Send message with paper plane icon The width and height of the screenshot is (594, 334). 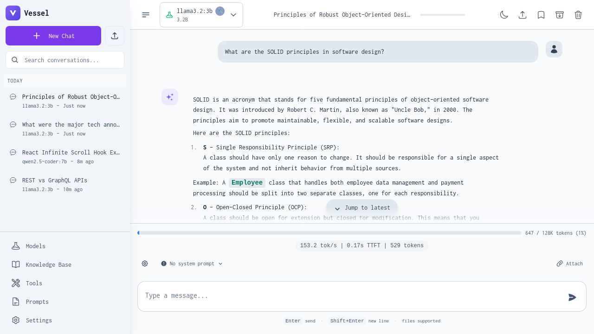572,297
